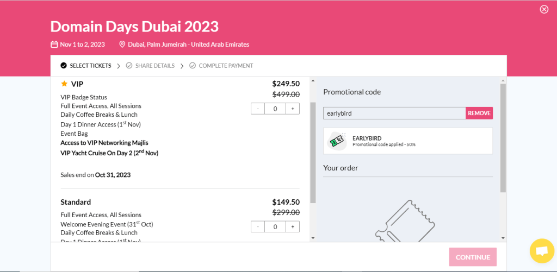Image resolution: width=557 pixels, height=272 pixels.
Task: Decrease VIP ticket quantity with minus
Action: [258, 109]
